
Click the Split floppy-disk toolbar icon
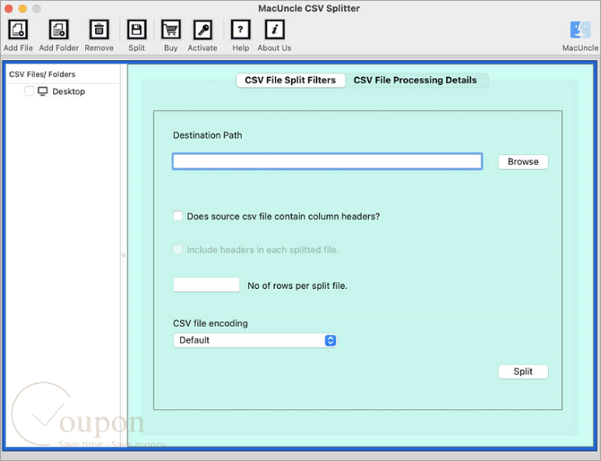click(x=136, y=30)
